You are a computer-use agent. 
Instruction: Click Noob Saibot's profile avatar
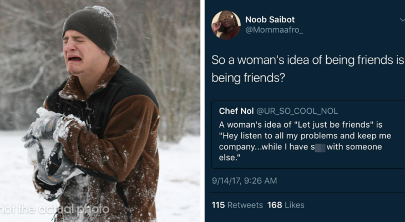[x=226, y=25]
